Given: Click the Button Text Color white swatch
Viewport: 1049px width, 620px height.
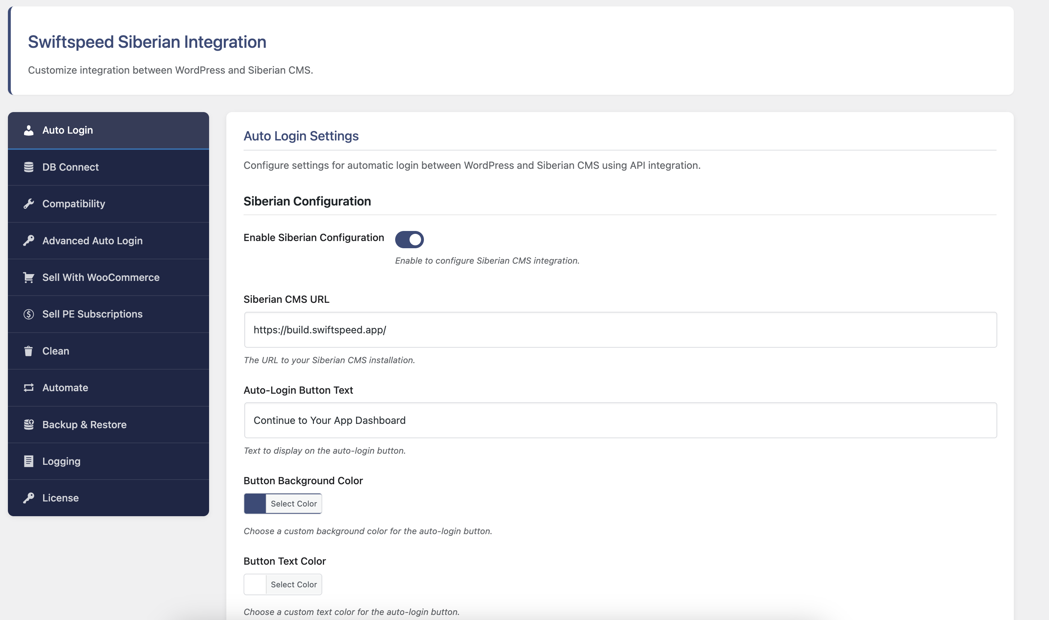Looking at the screenshot, I should pyautogui.click(x=255, y=584).
